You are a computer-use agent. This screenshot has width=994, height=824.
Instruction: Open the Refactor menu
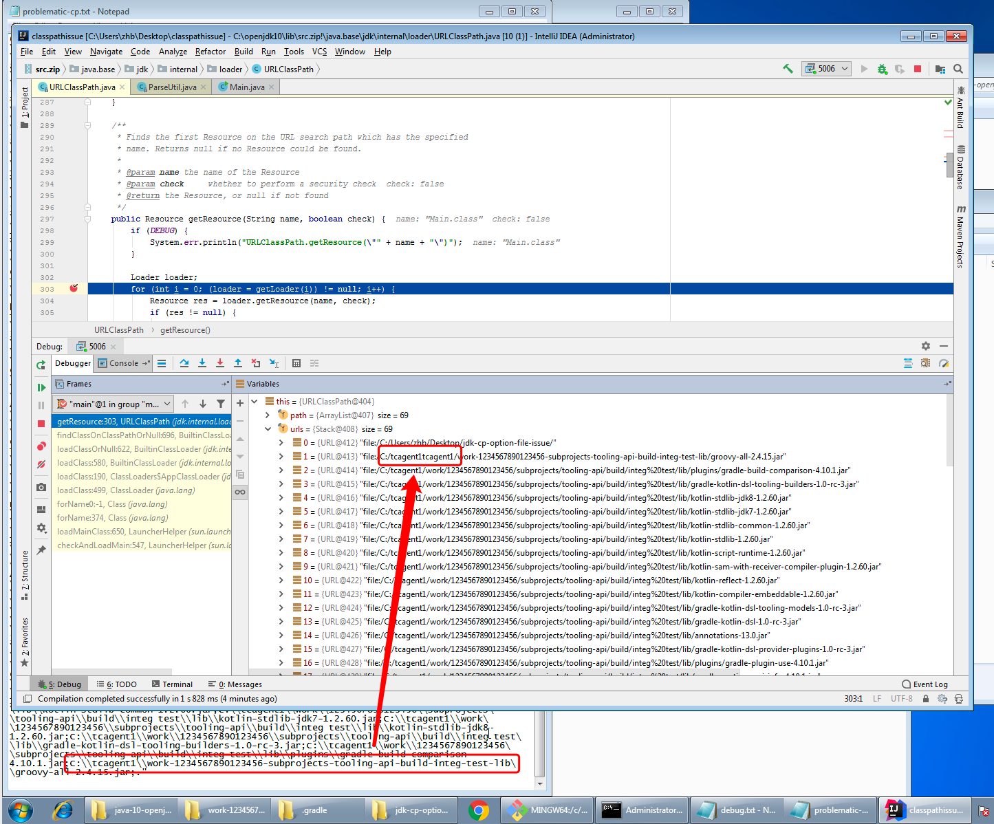210,52
